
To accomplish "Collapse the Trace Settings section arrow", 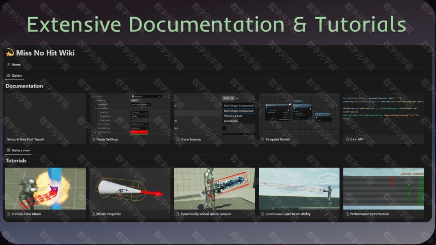I will tap(96, 108).
